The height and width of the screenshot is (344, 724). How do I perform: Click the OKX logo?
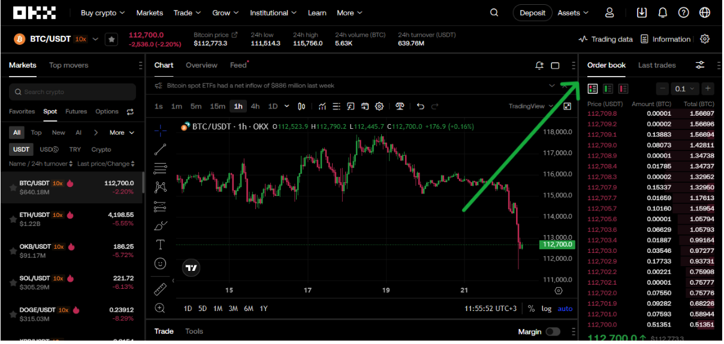click(x=35, y=13)
